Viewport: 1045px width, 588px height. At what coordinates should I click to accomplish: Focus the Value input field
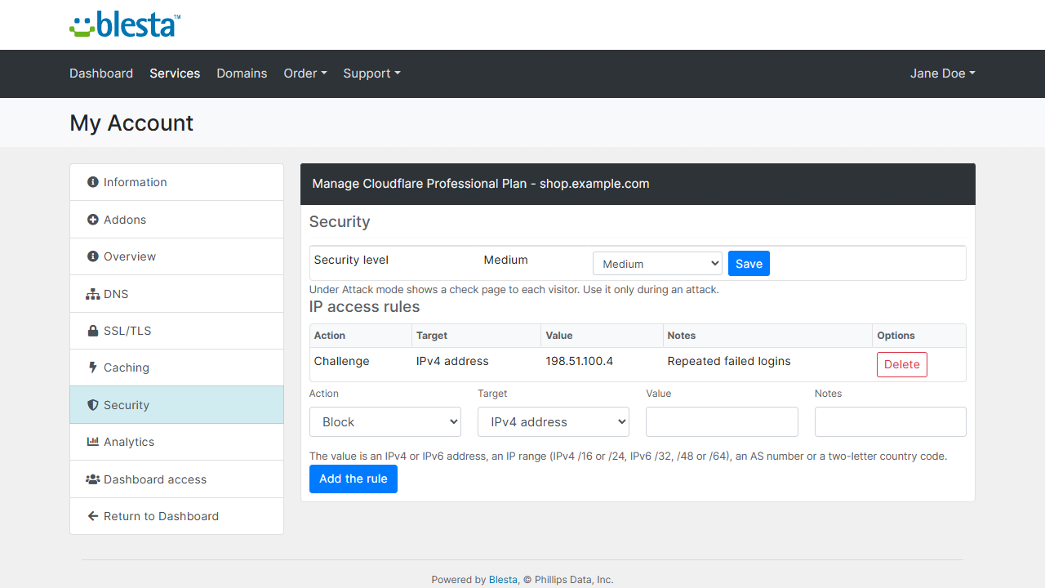(x=722, y=422)
